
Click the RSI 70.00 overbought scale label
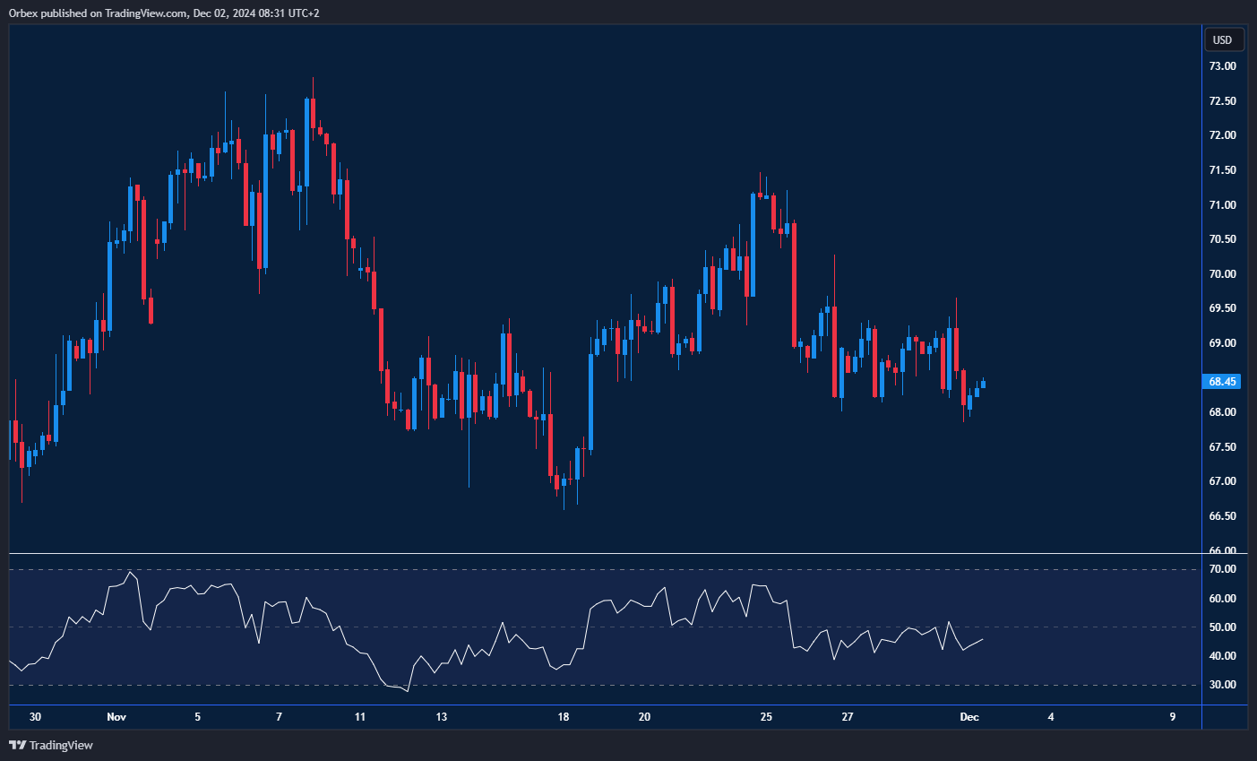1222,569
